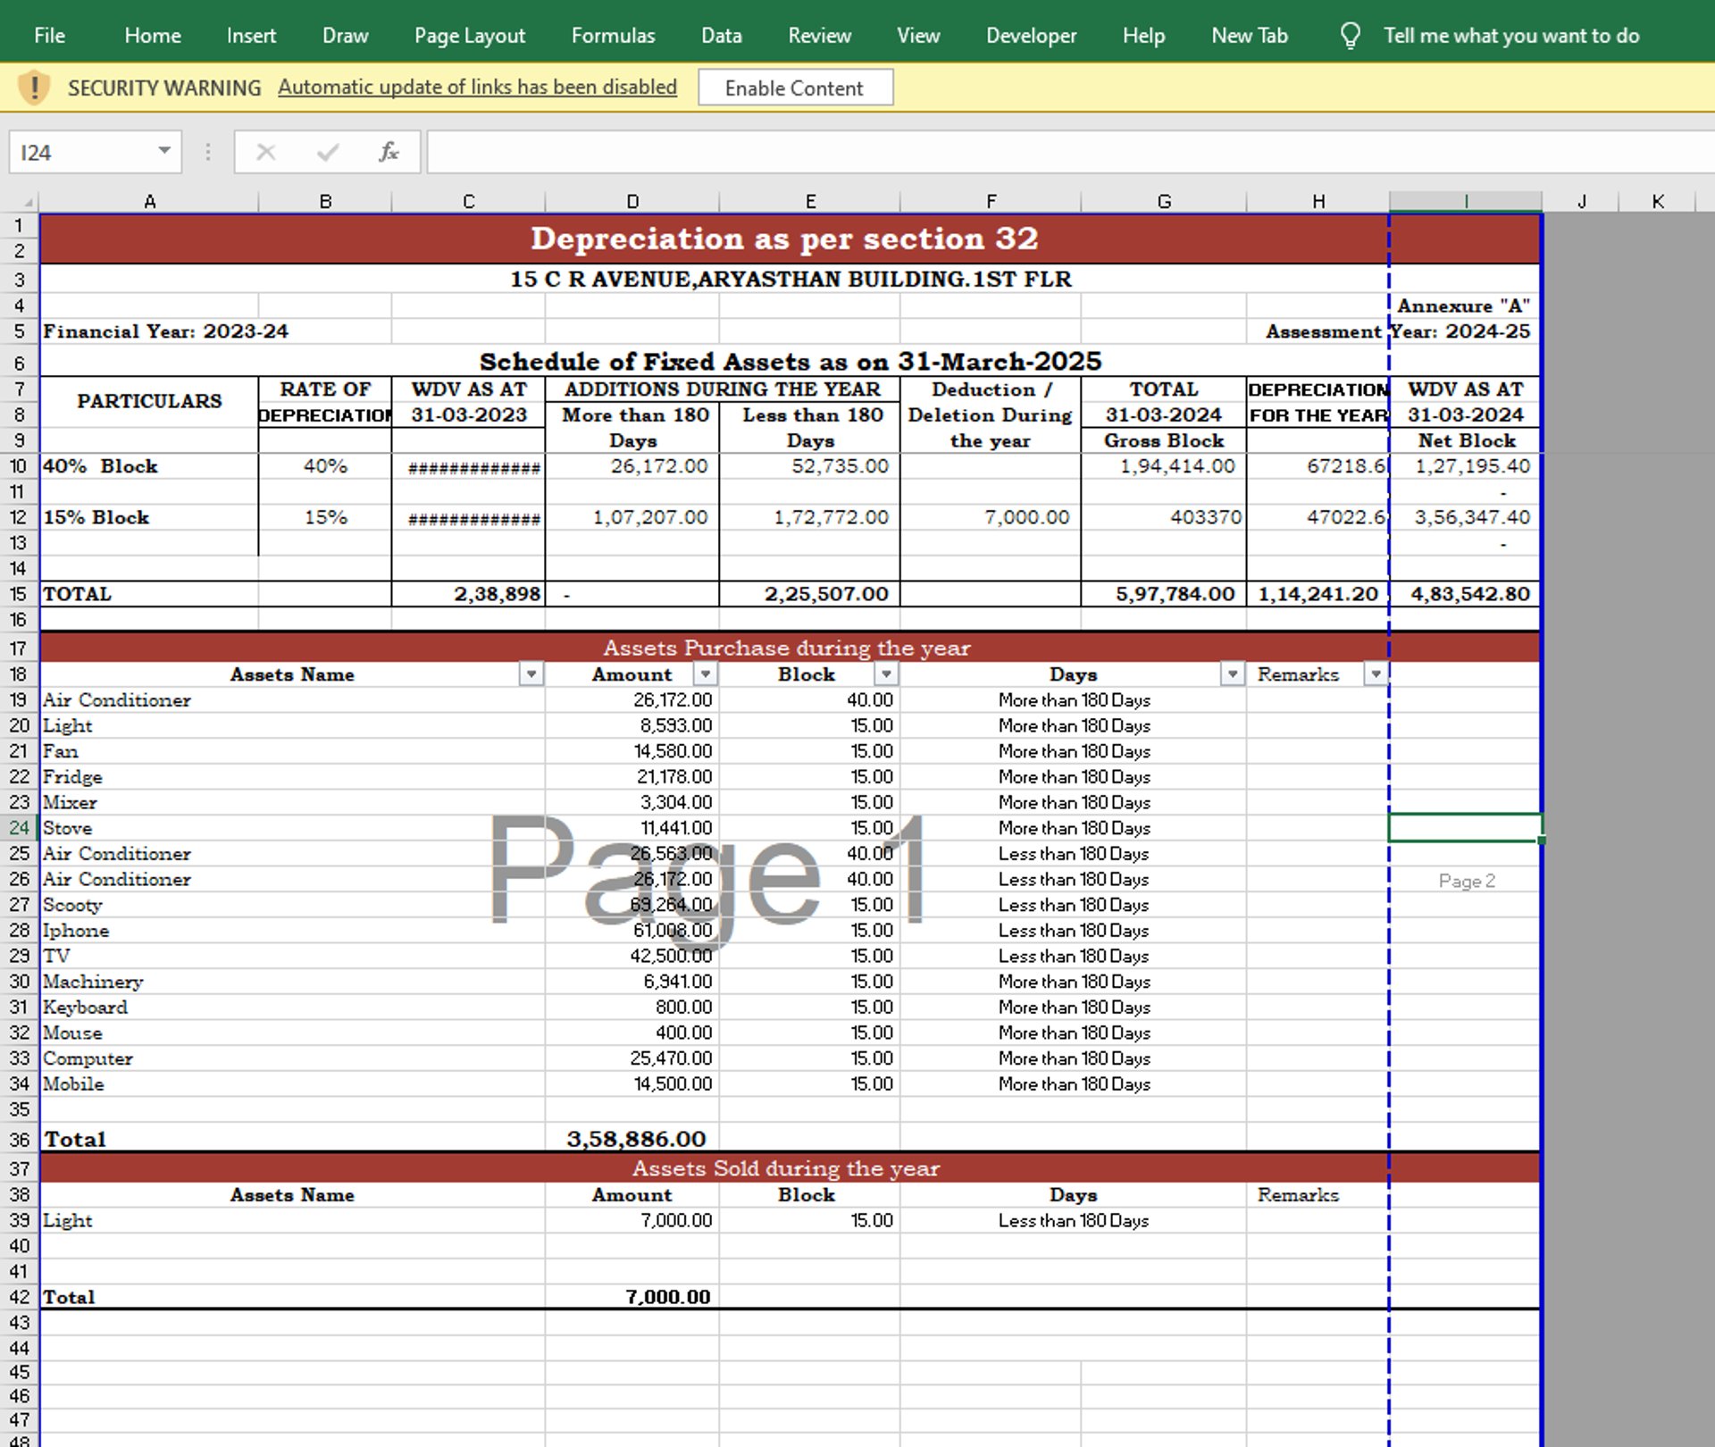Click the Enable Content button
1715x1447 pixels.
point(794,88)
